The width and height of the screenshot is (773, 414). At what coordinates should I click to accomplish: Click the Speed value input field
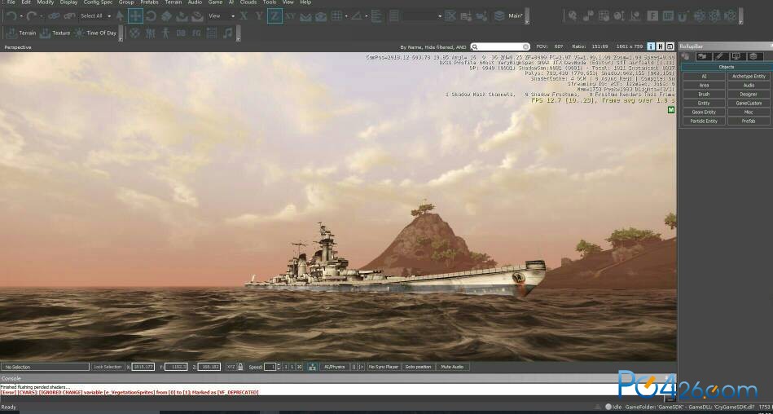270,367
